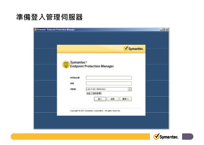Open the server dropdown arrow

coord(130,89)
